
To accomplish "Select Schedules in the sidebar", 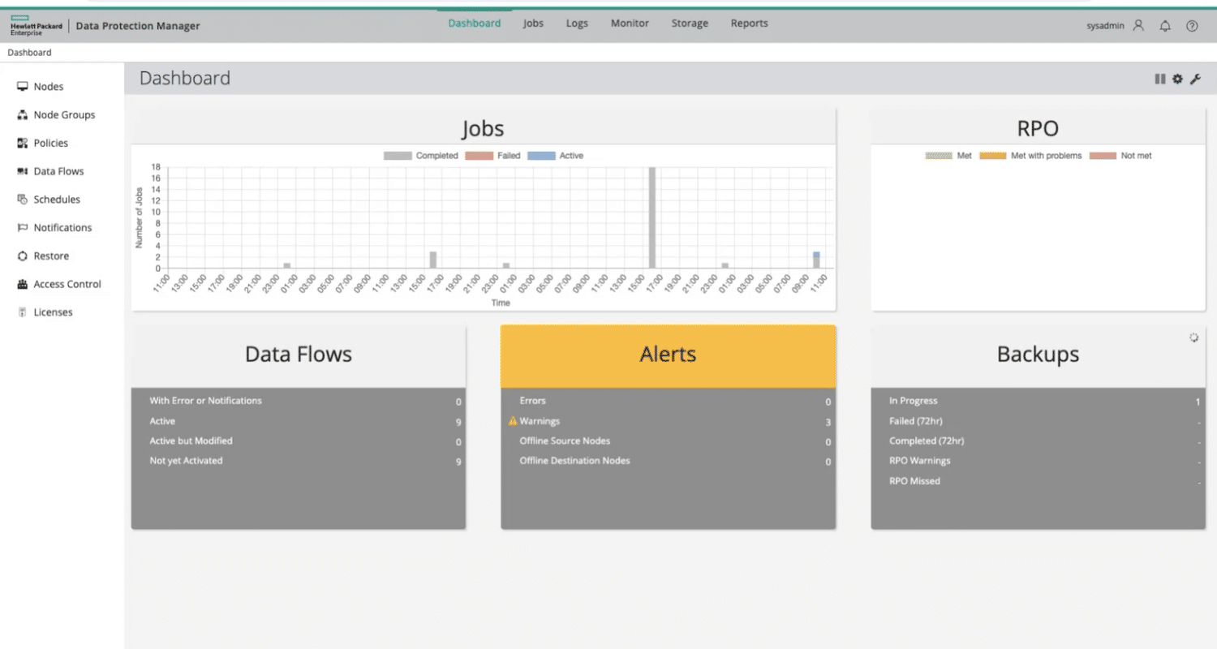I will [x=57, y=200].
